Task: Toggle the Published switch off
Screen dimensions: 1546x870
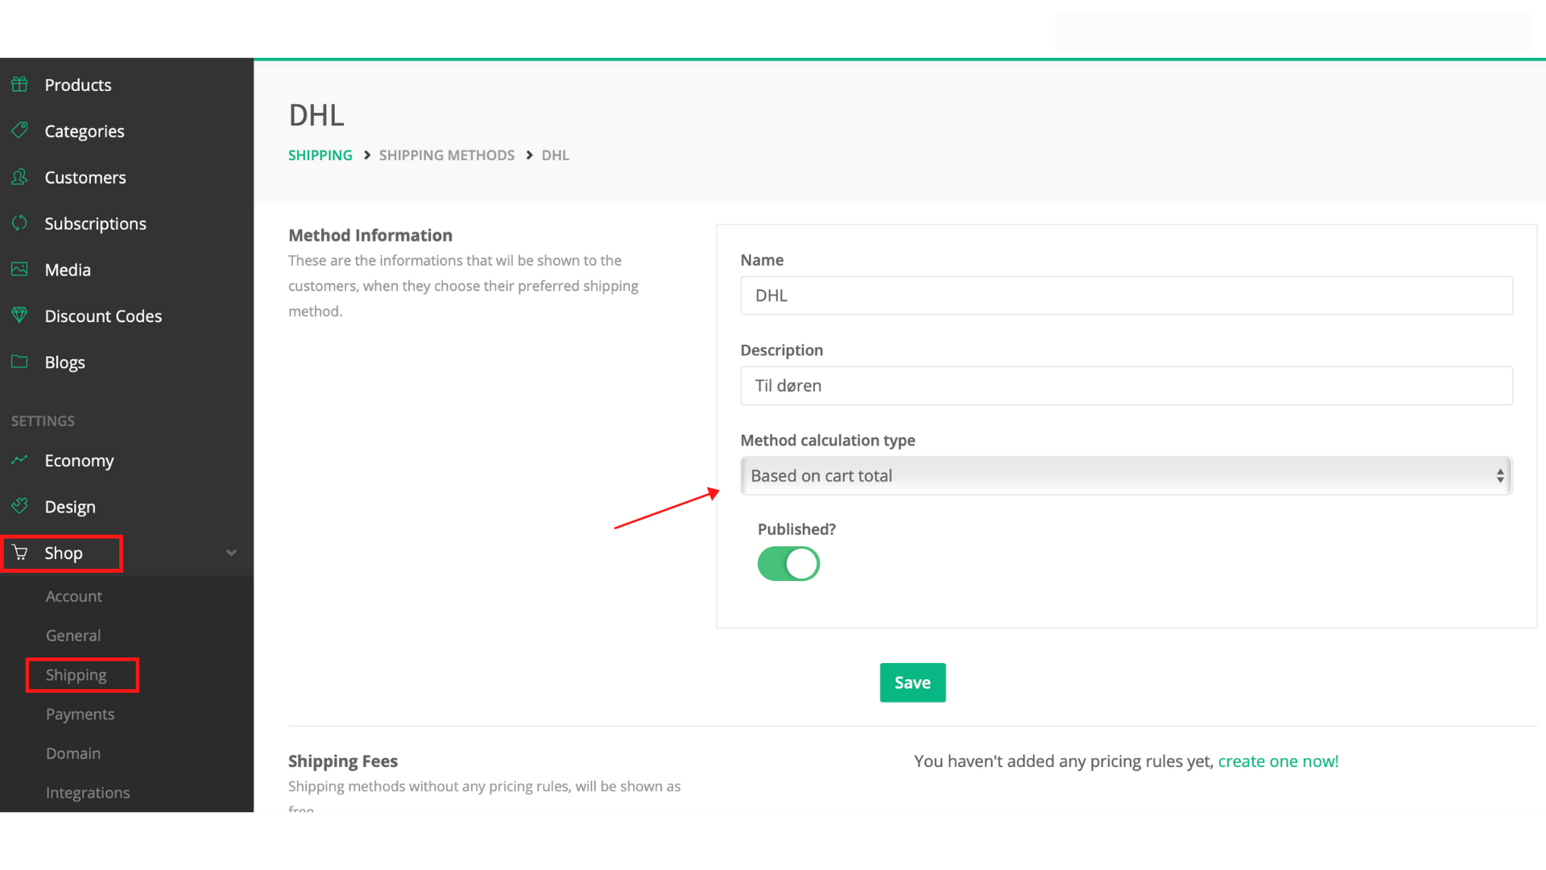Action: pyautogui.click(x=788, y=564)
